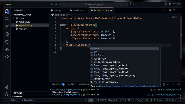Select the TabError autocomplete suggestion

[125, 55]
